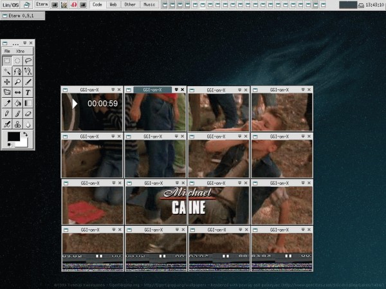386x289 pixels.
Task: Open window menu of 00:00:59 GGI-on-X window
Action: click(65, 90)
